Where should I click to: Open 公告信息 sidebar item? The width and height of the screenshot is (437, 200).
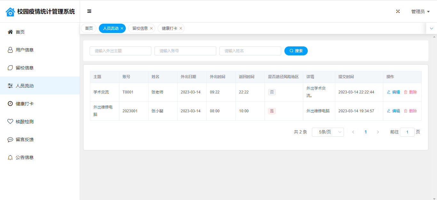[x=25, y=157]
